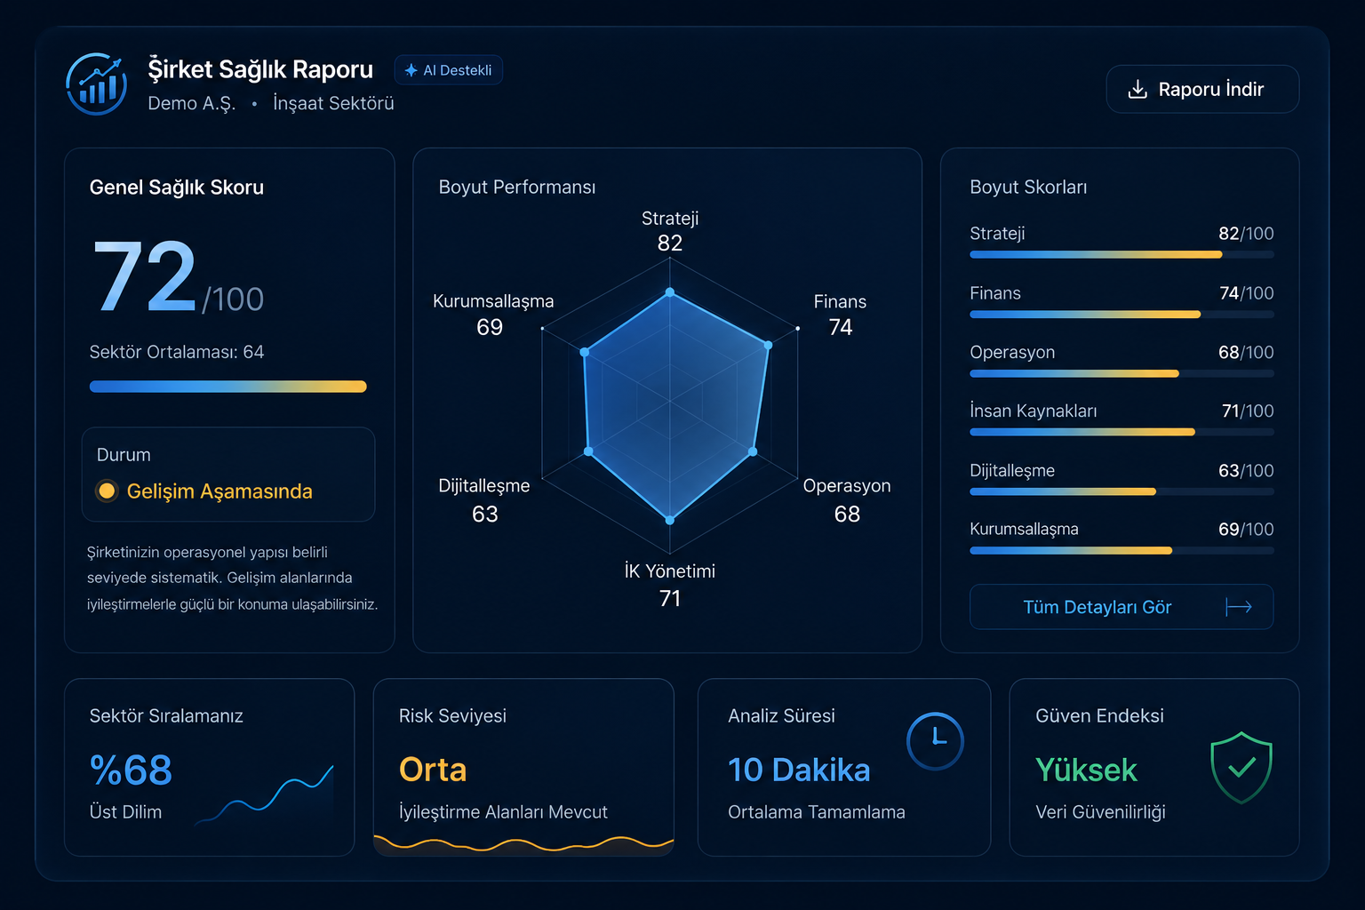Click the Sektör Ortalaması: 64 text

pos(177,352)
